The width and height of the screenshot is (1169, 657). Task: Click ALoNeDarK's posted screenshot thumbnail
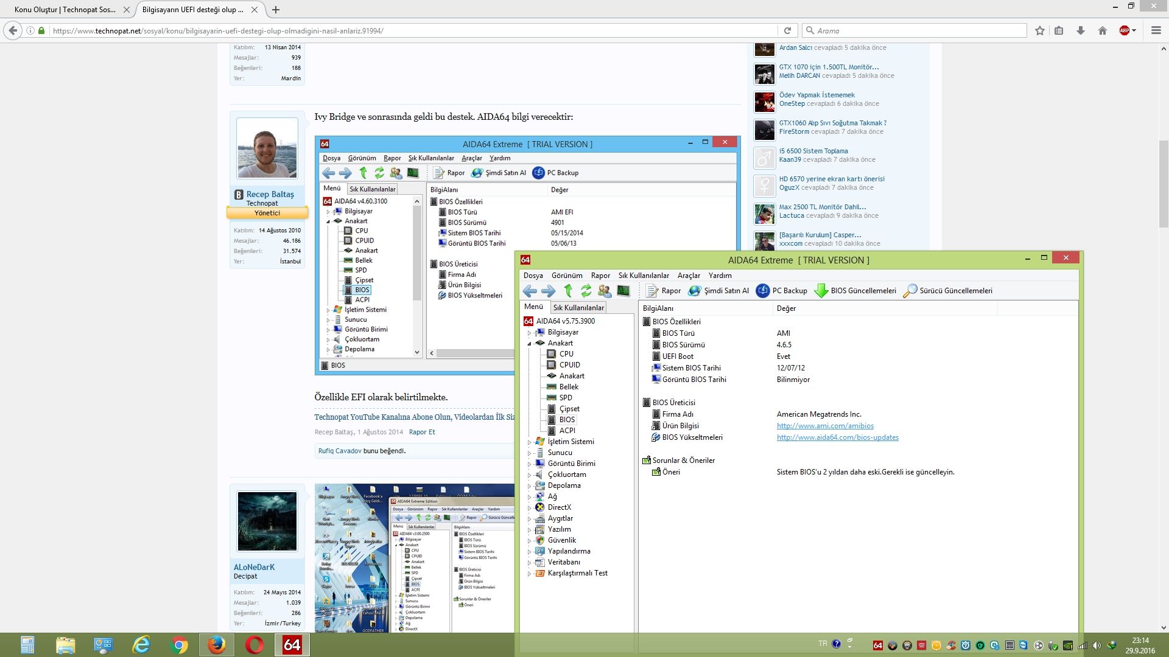pos(414,558)
